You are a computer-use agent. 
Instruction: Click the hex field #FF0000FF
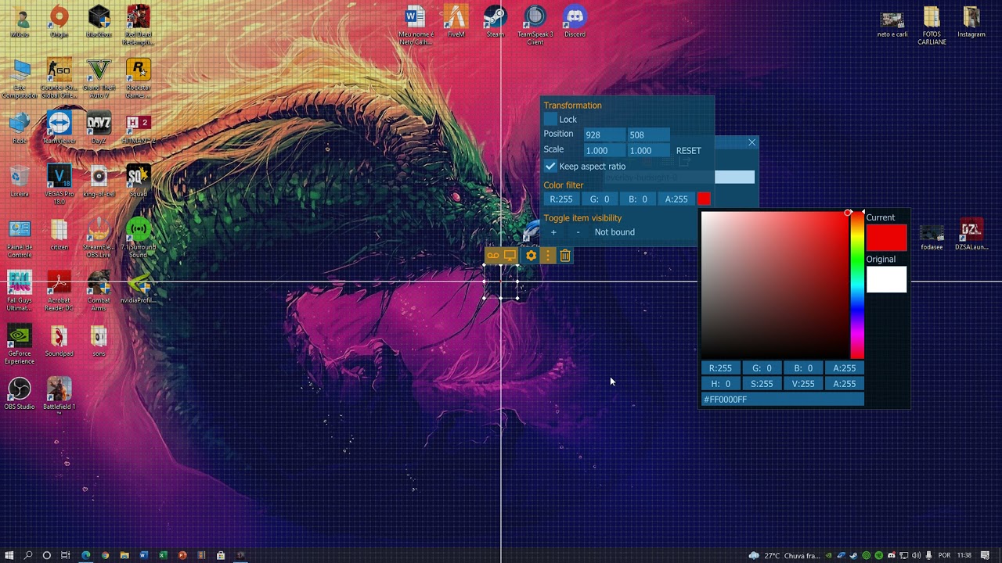(x=783, y=400)
